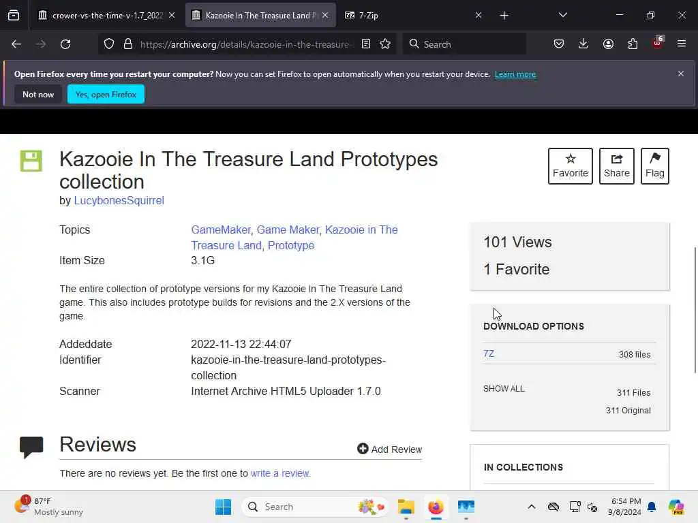Download the 7Z files link

[488, 353]
